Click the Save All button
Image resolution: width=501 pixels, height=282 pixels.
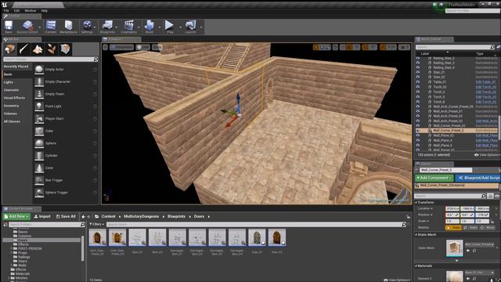click(66, 216)
